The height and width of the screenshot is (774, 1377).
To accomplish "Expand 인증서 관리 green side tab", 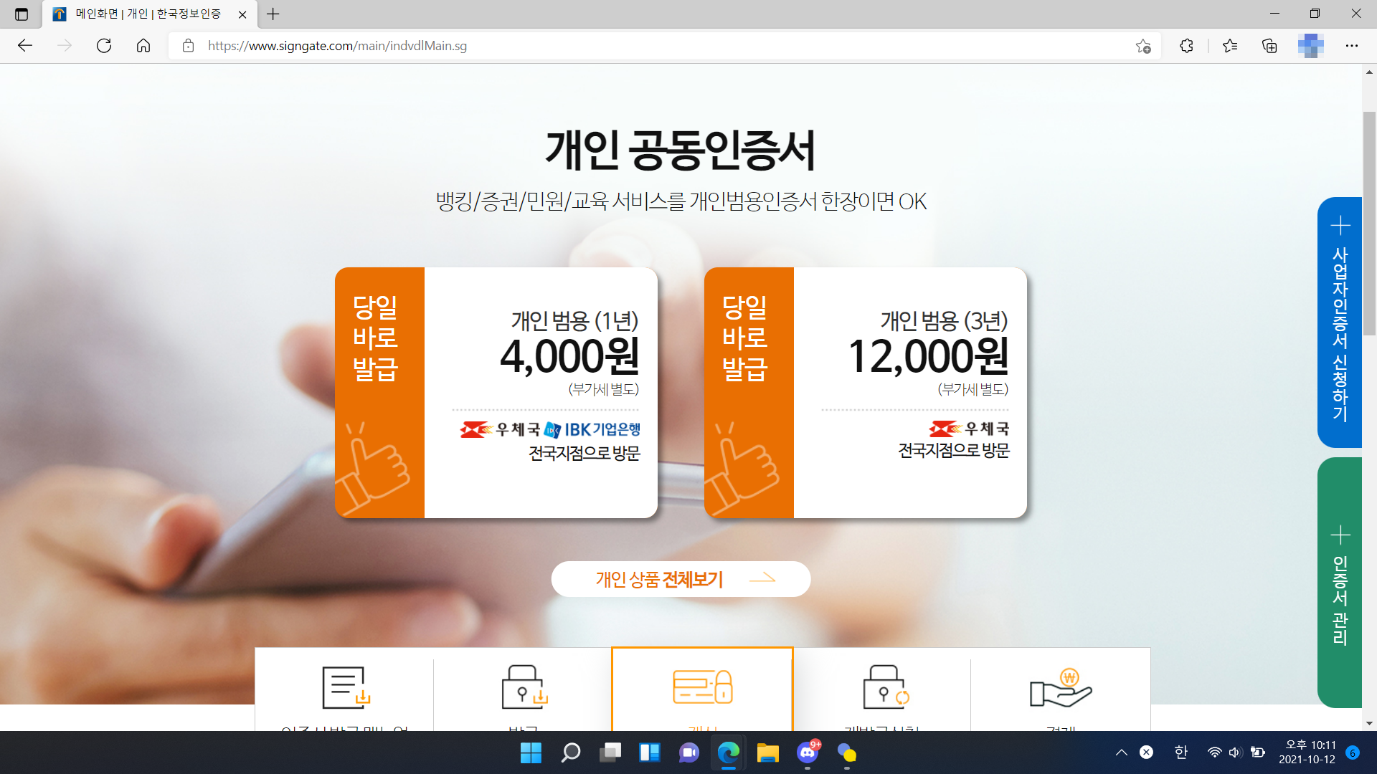I will pos(1340,582).
